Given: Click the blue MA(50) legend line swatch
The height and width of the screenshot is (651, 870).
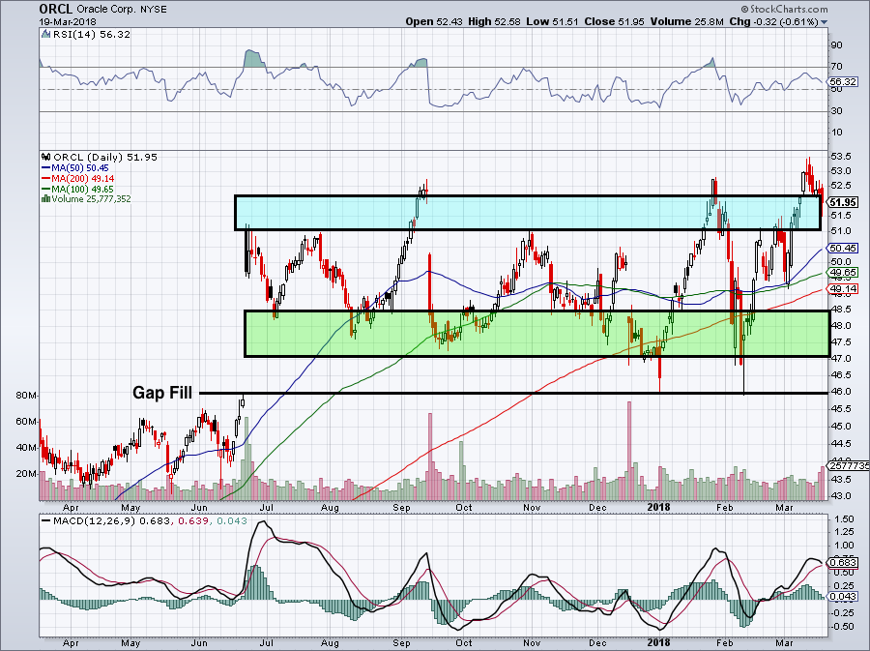Looking at the screenshot, I should (46, 167).
